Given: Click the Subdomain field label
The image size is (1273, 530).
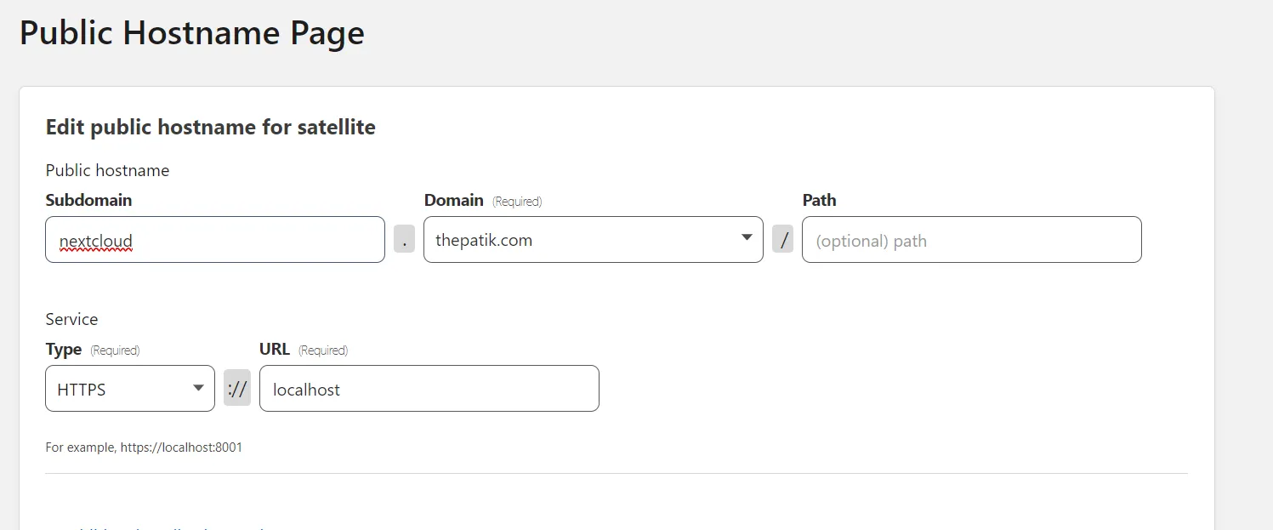Looking at the screenshot, I should pyautogui.click(x=88, y=200).
